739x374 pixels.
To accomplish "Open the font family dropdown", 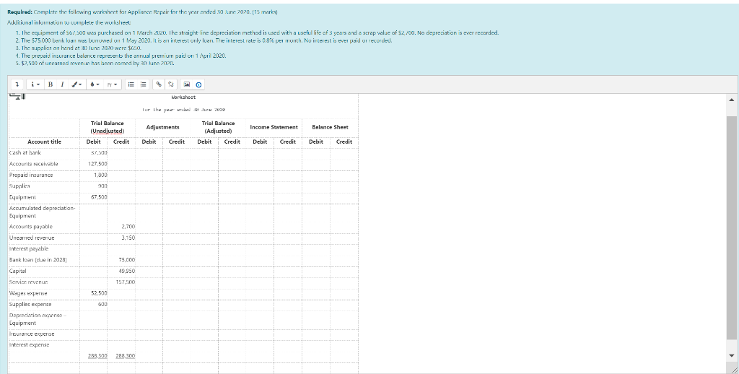I will [112, 84].
